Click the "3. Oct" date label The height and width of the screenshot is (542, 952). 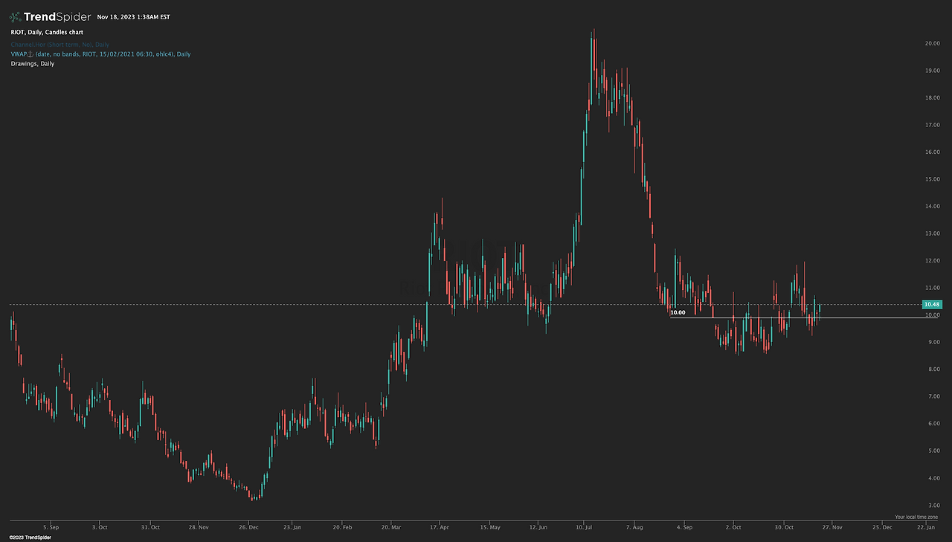(99, 527)
